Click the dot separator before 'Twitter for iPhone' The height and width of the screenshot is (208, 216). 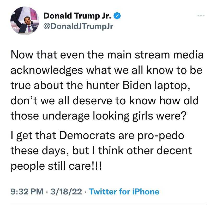(86, 192)
